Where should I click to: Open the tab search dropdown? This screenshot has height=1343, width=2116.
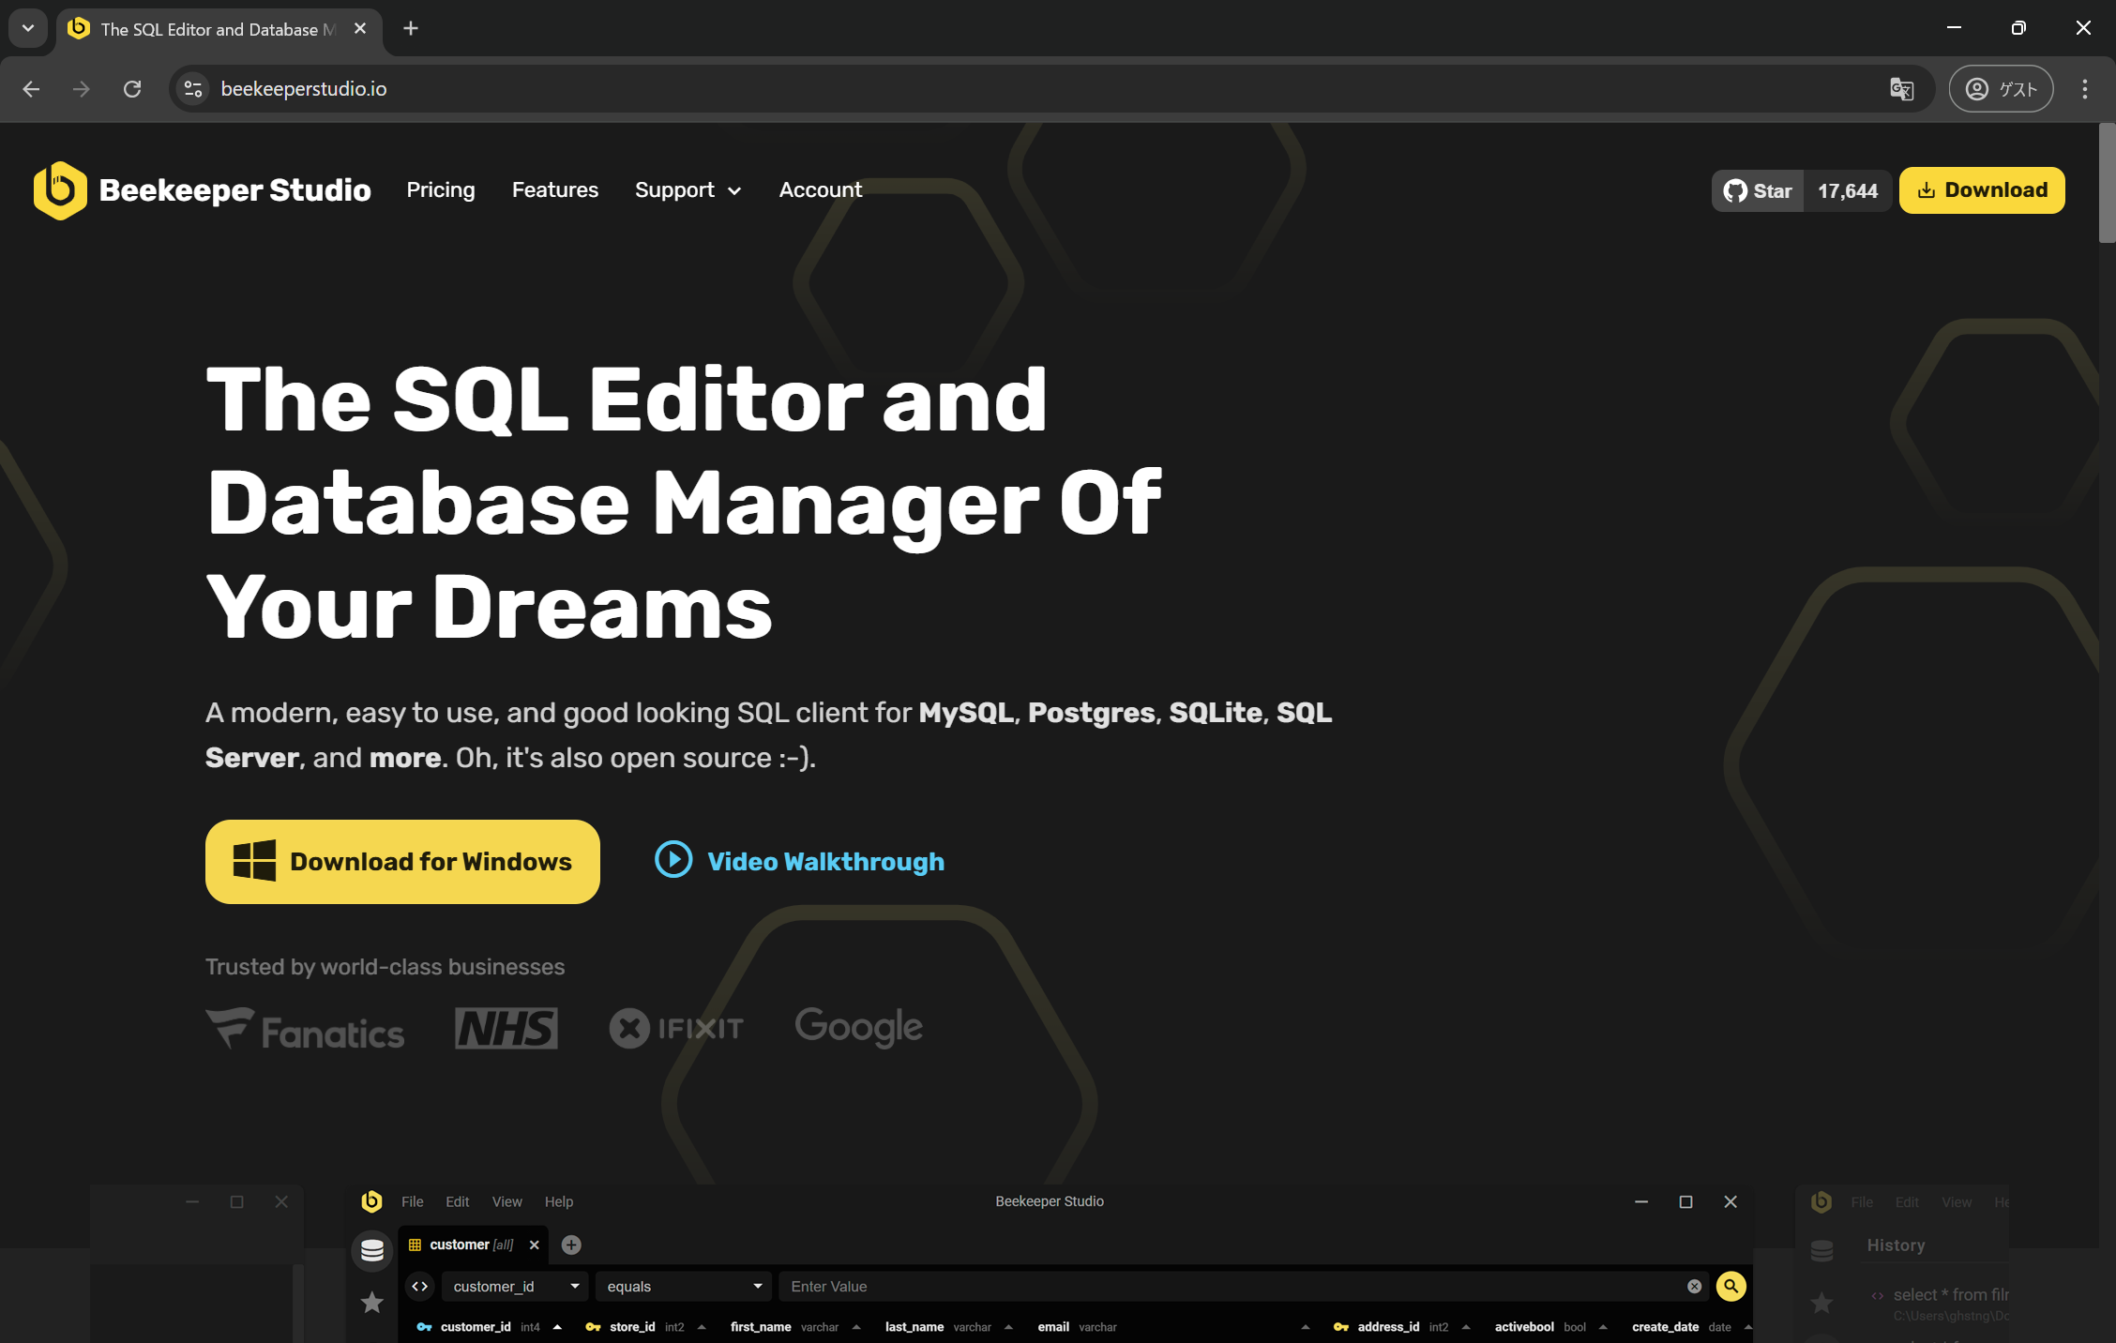(28, 28)
